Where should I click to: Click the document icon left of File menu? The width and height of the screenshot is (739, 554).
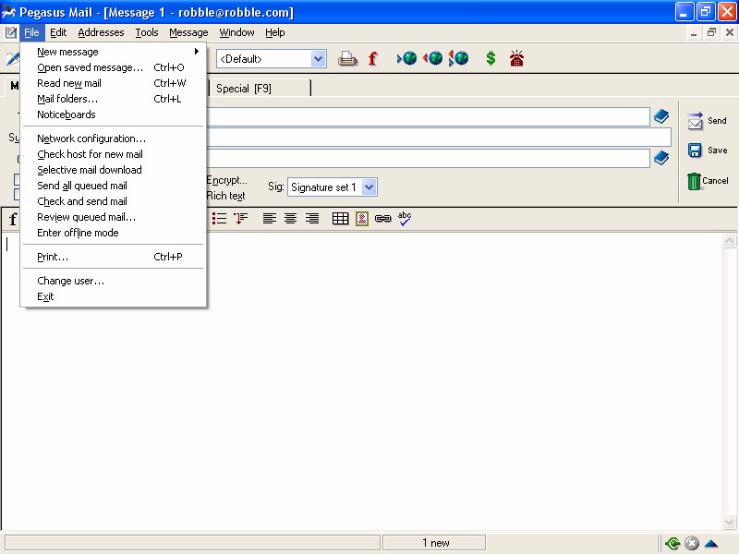[x=11, y=32]
